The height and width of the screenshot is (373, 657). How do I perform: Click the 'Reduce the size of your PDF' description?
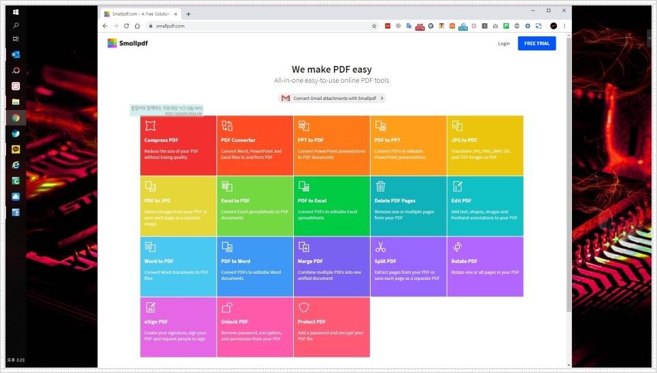click(171, 154)
